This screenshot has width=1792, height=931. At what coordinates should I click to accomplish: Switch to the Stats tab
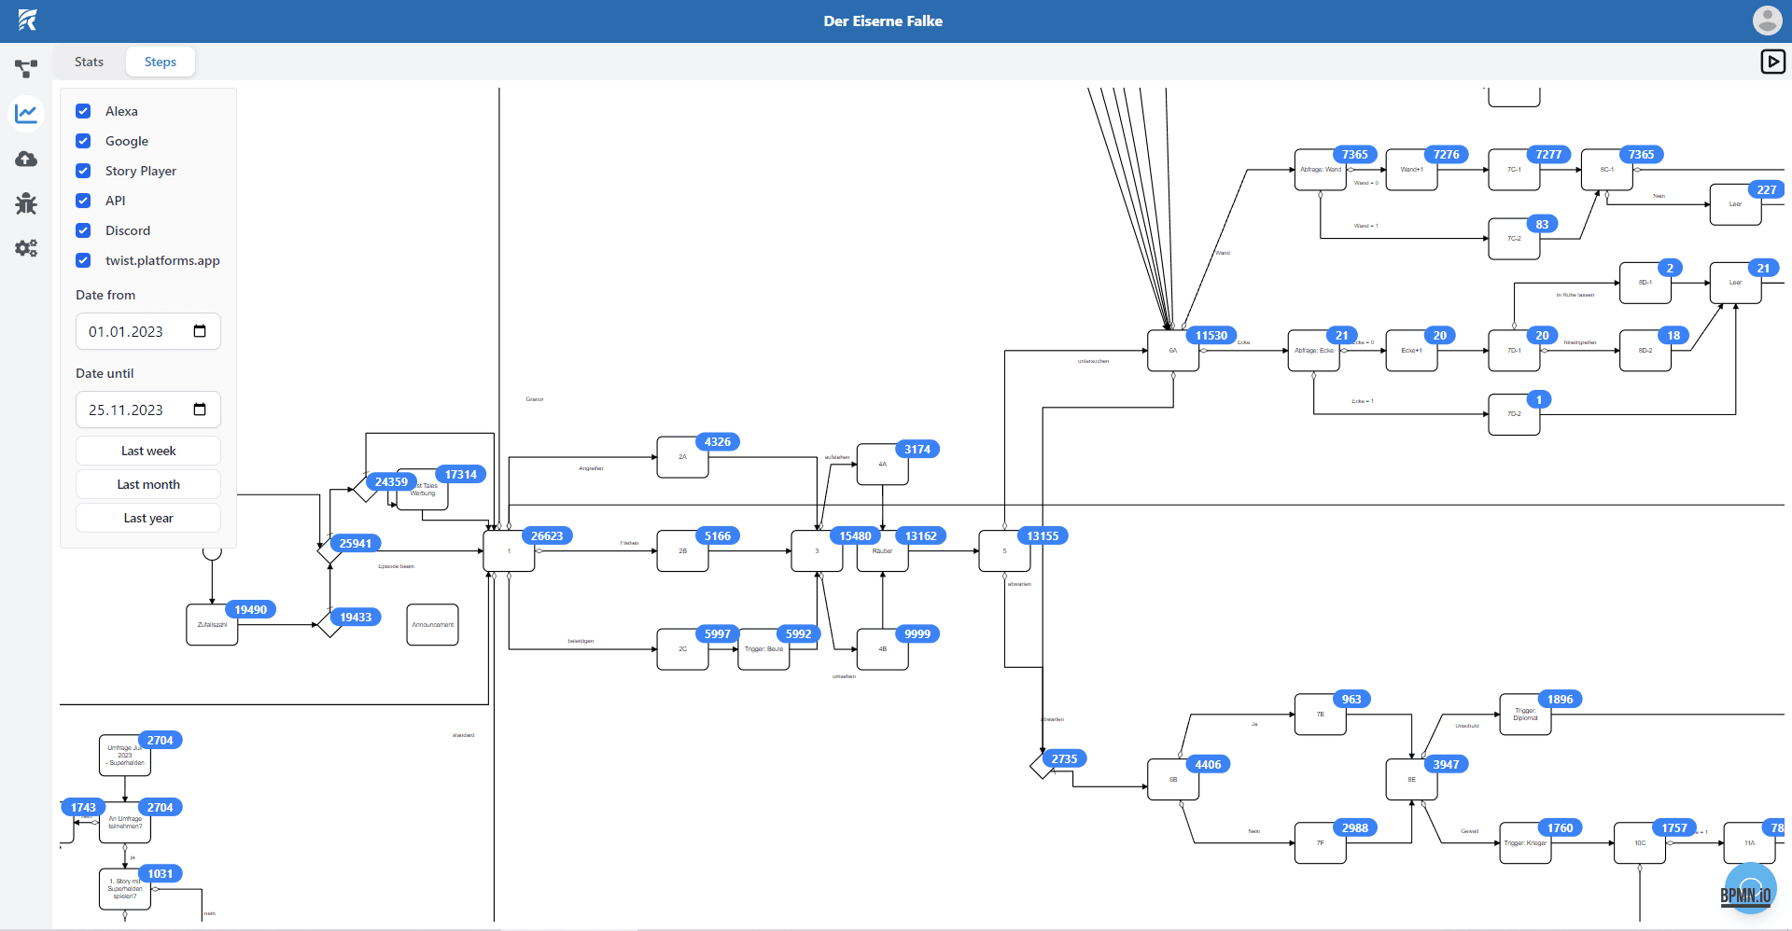click(x=89, y=61)
